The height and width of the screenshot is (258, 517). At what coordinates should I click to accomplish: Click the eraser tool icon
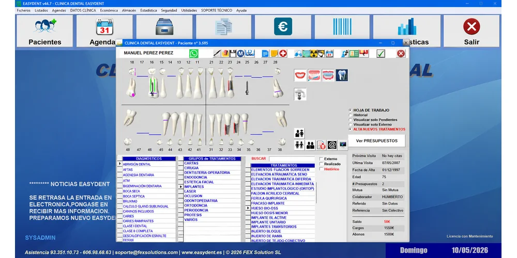click(x=225, y=53)
